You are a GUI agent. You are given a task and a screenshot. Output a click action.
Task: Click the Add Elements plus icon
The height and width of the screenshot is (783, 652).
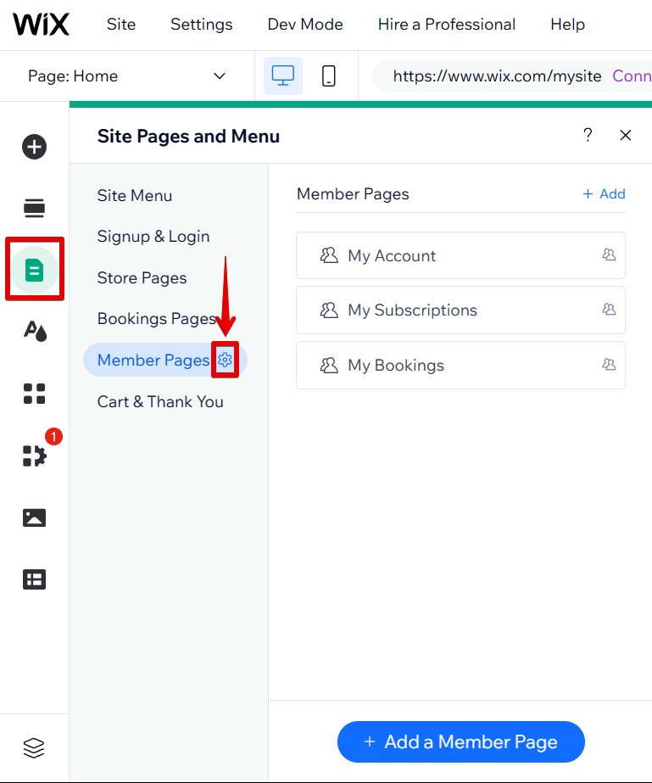[34, 147]
